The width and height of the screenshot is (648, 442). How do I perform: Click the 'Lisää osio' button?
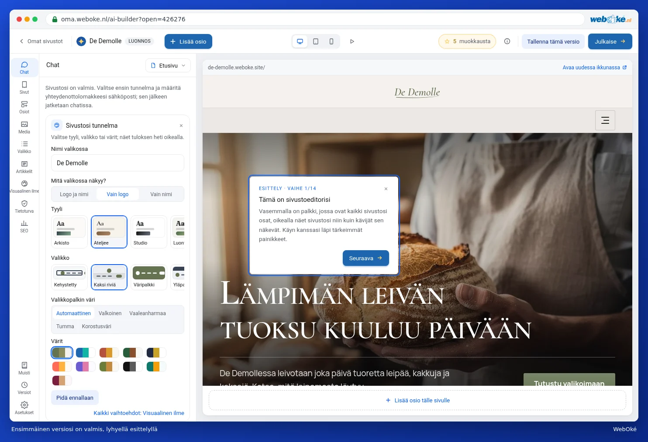188,41
